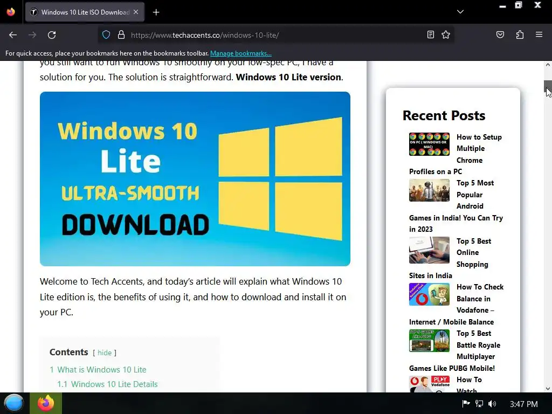
Task: Click the Recent Posts heading
Action: click(444, 115)
